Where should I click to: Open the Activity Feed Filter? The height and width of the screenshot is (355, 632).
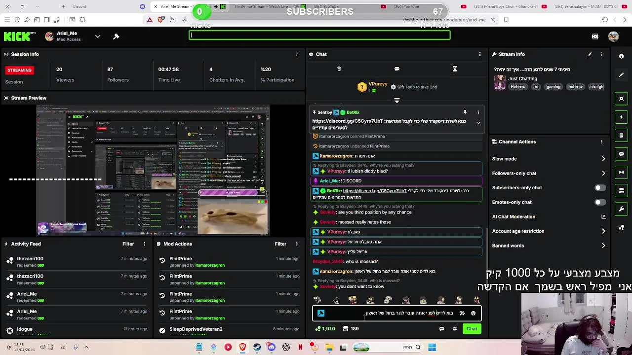pos(128,244)
